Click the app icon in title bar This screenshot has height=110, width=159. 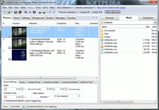click(x=3, y=2)
